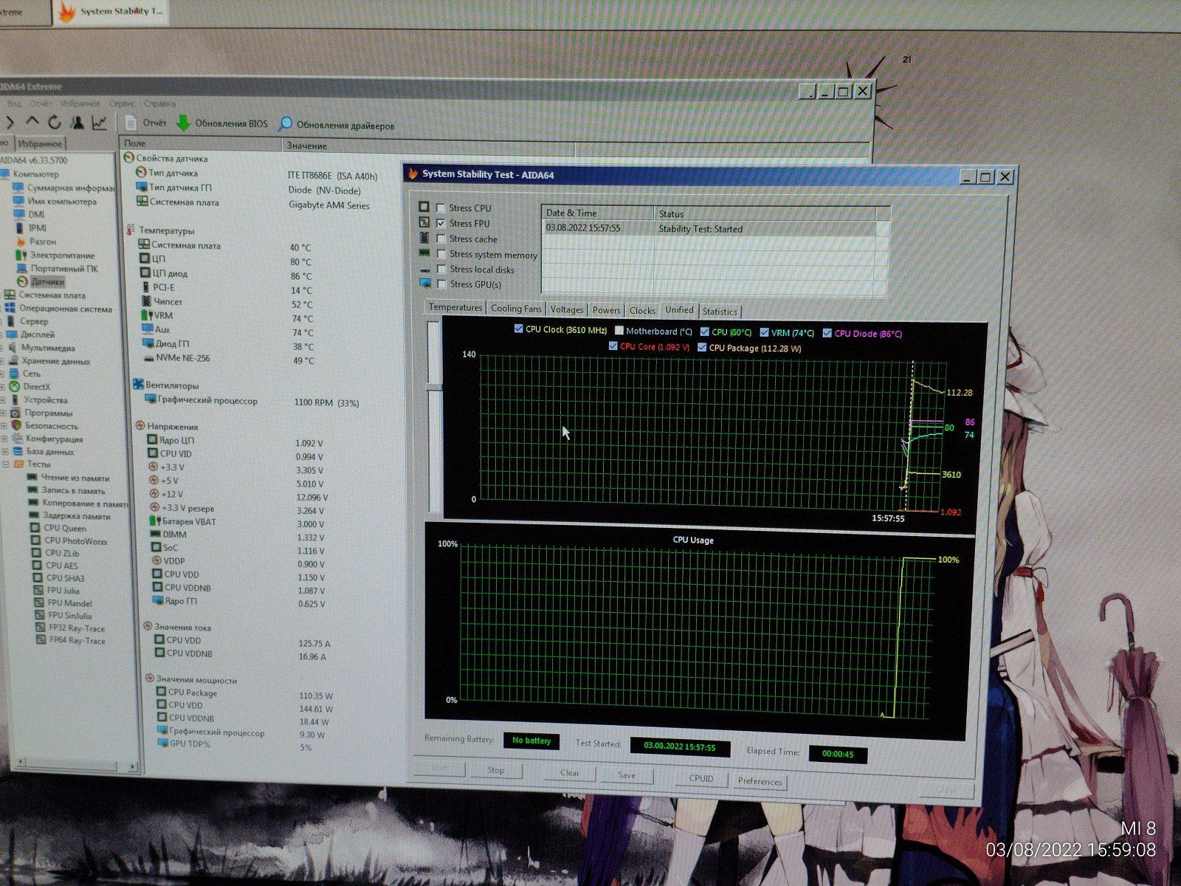Viewport: 1181px width, 886px height.
Task: Click the chip icon beside Stress cache
Action: point(424,238)
